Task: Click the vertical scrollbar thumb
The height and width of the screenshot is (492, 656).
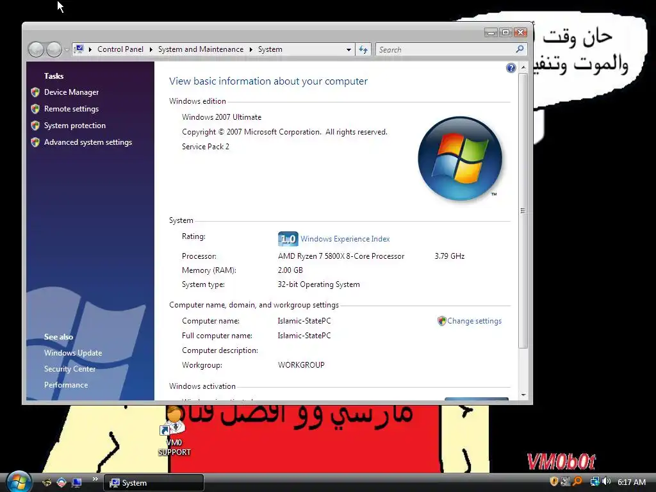Action: click(523, 210)
